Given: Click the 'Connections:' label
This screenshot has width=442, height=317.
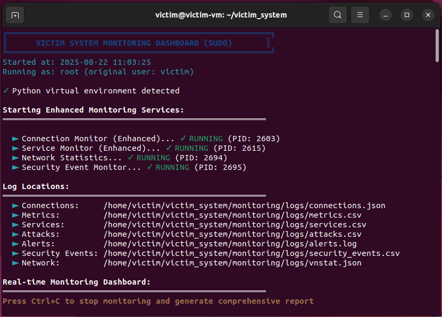Looking at the screenshot, I should [50, 206].
